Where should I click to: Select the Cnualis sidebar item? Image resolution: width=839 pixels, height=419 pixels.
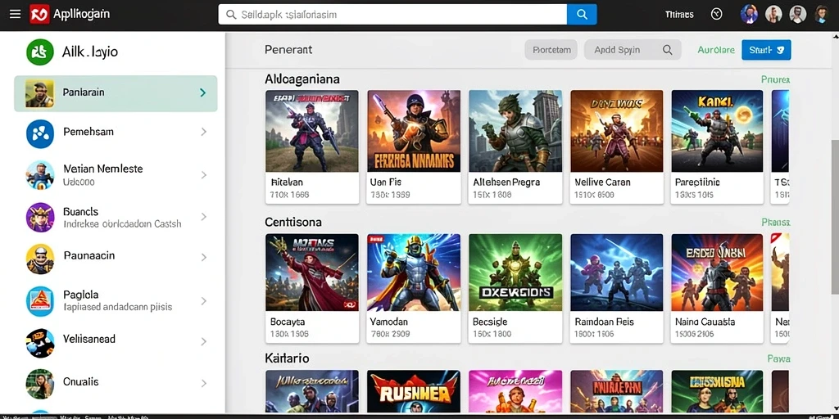pos(116,383)
